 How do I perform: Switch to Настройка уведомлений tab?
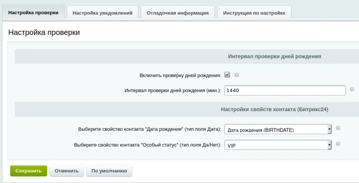click(102, 13)
